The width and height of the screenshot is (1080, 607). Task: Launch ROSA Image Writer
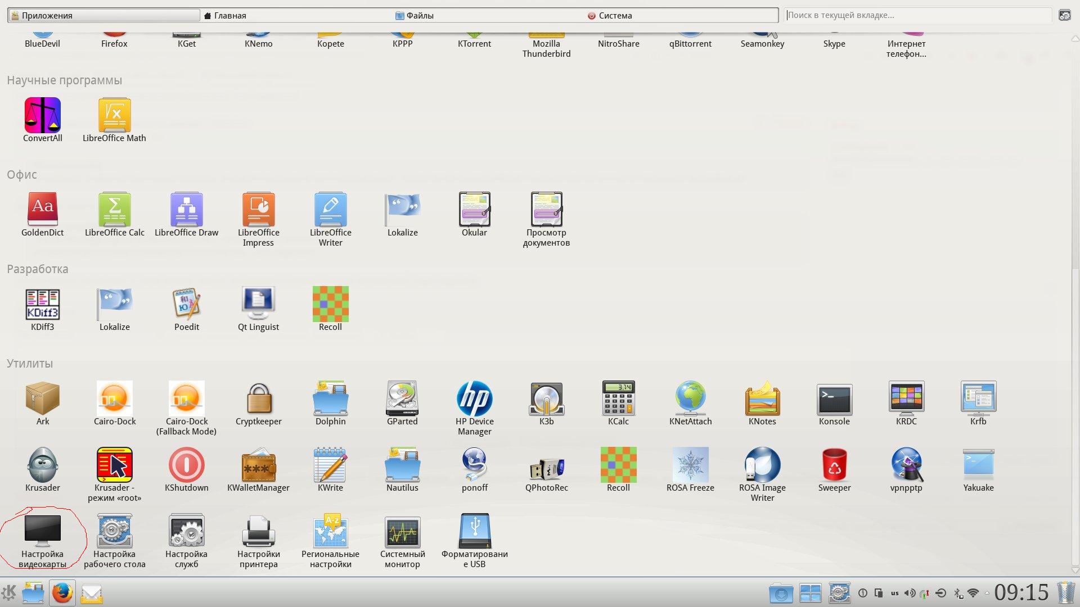762,465
